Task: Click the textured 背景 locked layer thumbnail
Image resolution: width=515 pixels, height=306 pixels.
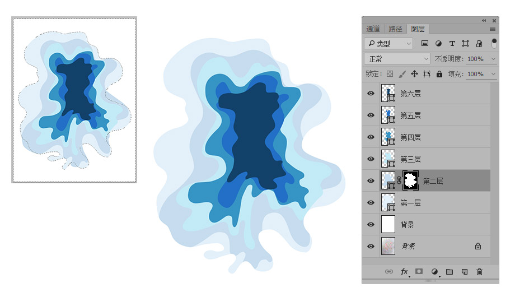Action: (388, 246)
